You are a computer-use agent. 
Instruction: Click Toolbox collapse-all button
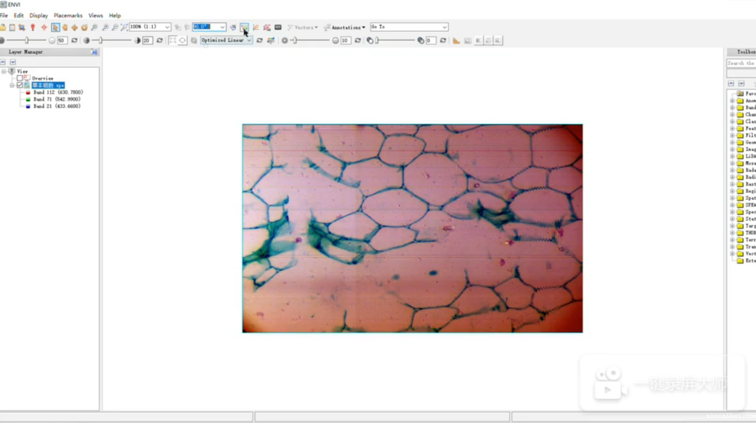coord(731,83)
